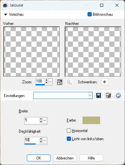Decrease Deckfähigkeit value with the down arrow
The width and height of the screenshot is (125, 165).
click(x=41, y=142)
